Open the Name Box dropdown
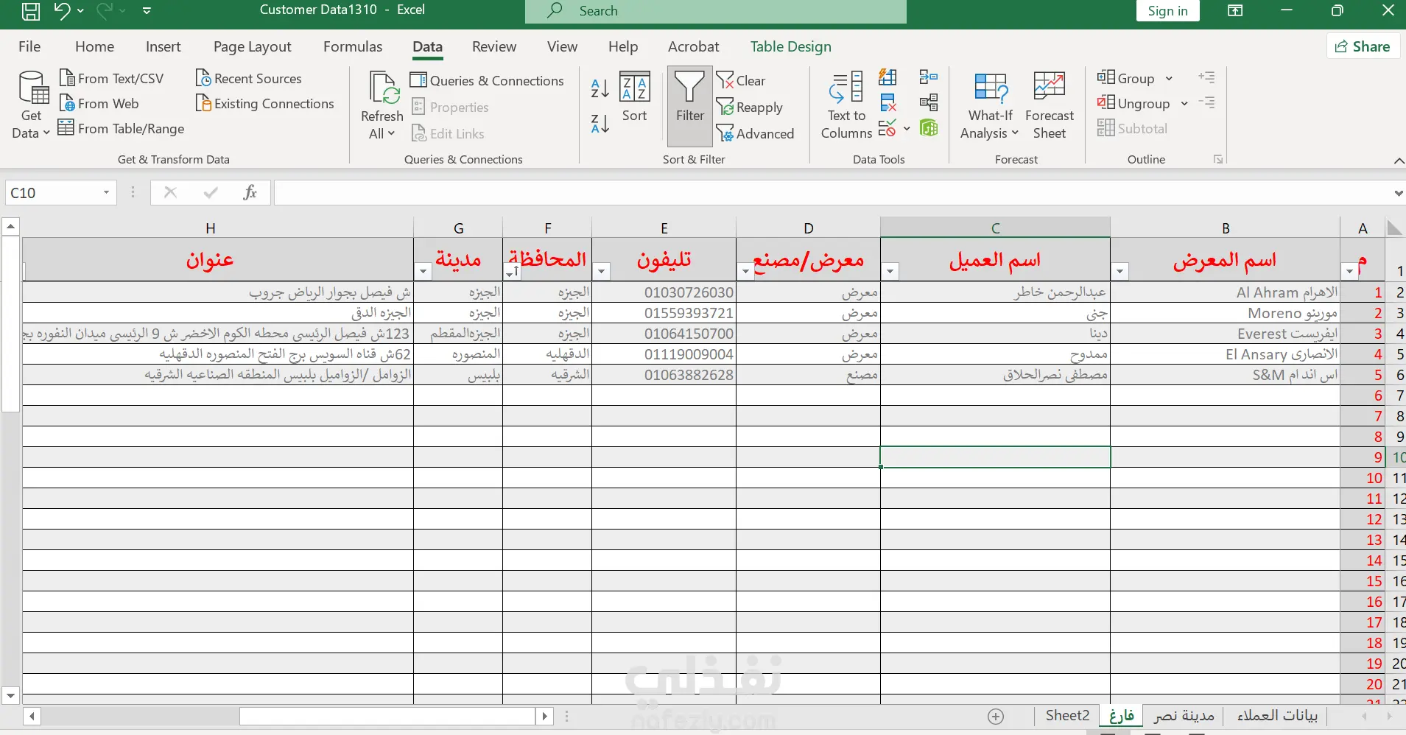Screen dimensions: 1406x735 (106, 192)
